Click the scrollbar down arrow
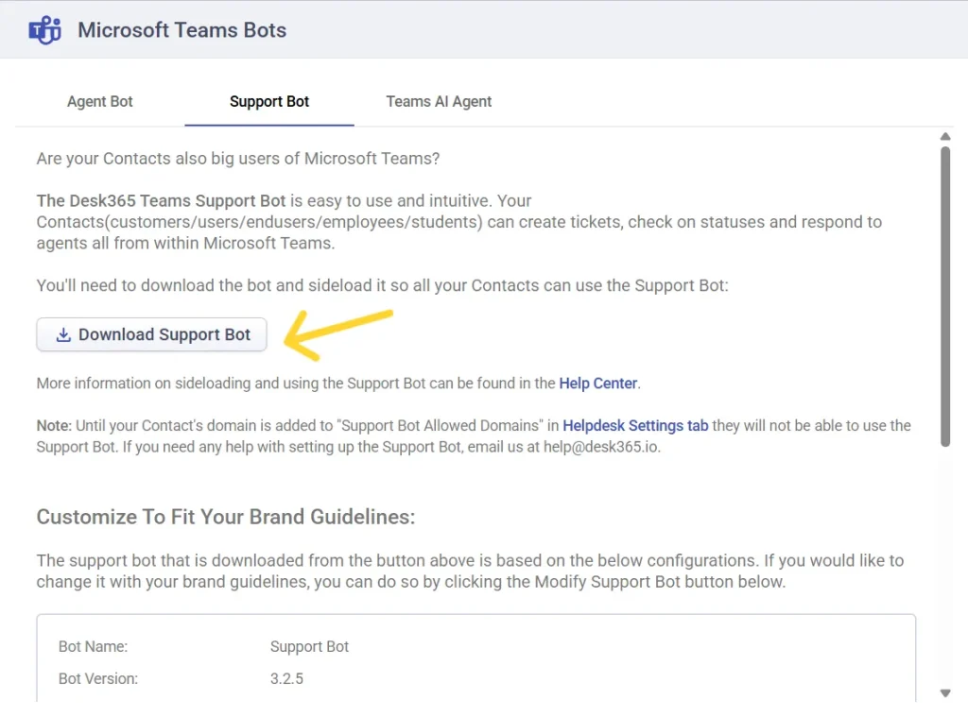Viewport: 968px width, 717px height. pos(945,693)
